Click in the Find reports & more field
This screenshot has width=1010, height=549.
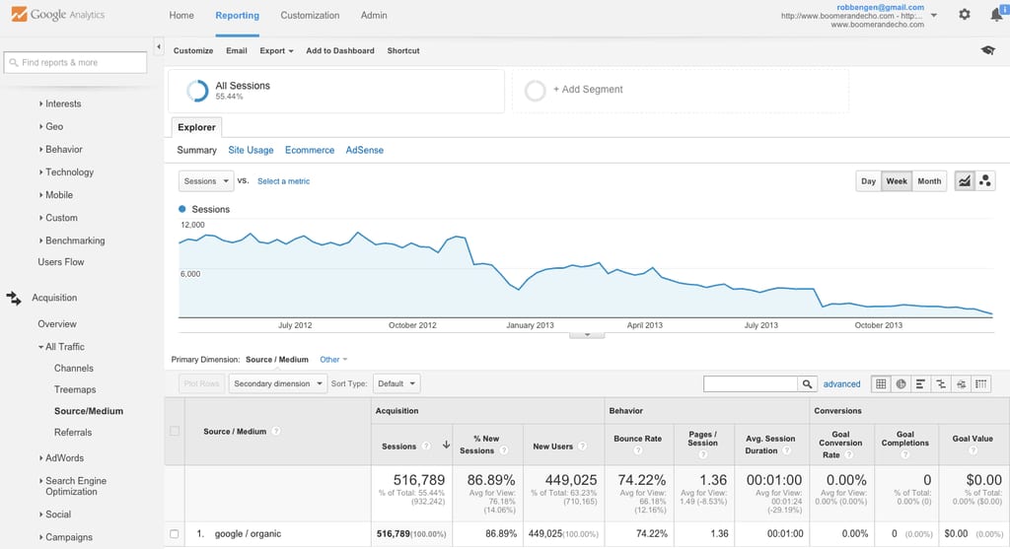pyautogui.click(x=75, y=62)
